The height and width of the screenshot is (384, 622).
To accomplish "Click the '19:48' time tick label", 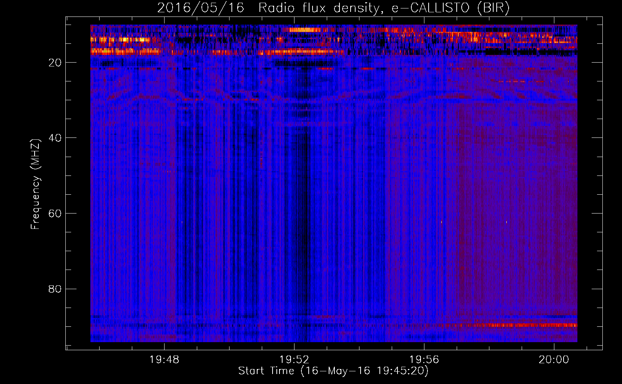I will point(165,360).
